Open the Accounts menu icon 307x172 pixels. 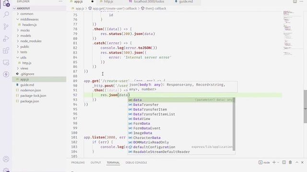coord(6,159)
